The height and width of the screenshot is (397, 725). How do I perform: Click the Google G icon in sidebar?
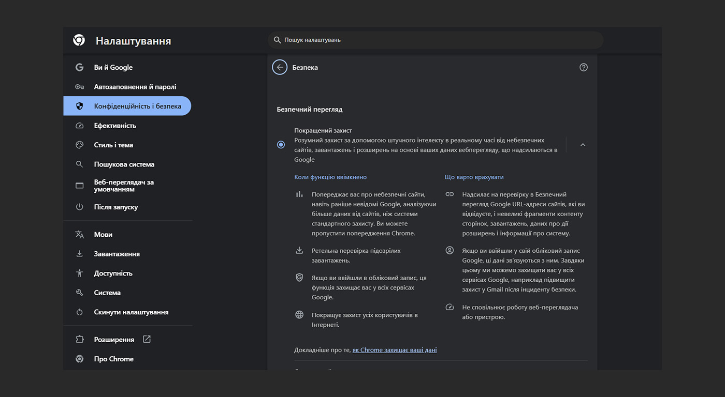pos(79,67)
